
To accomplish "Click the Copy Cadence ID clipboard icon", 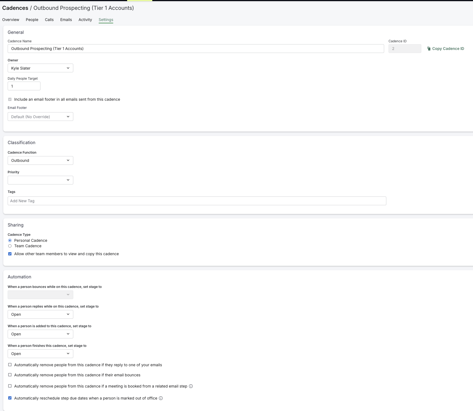I will [x=429, y=49].
